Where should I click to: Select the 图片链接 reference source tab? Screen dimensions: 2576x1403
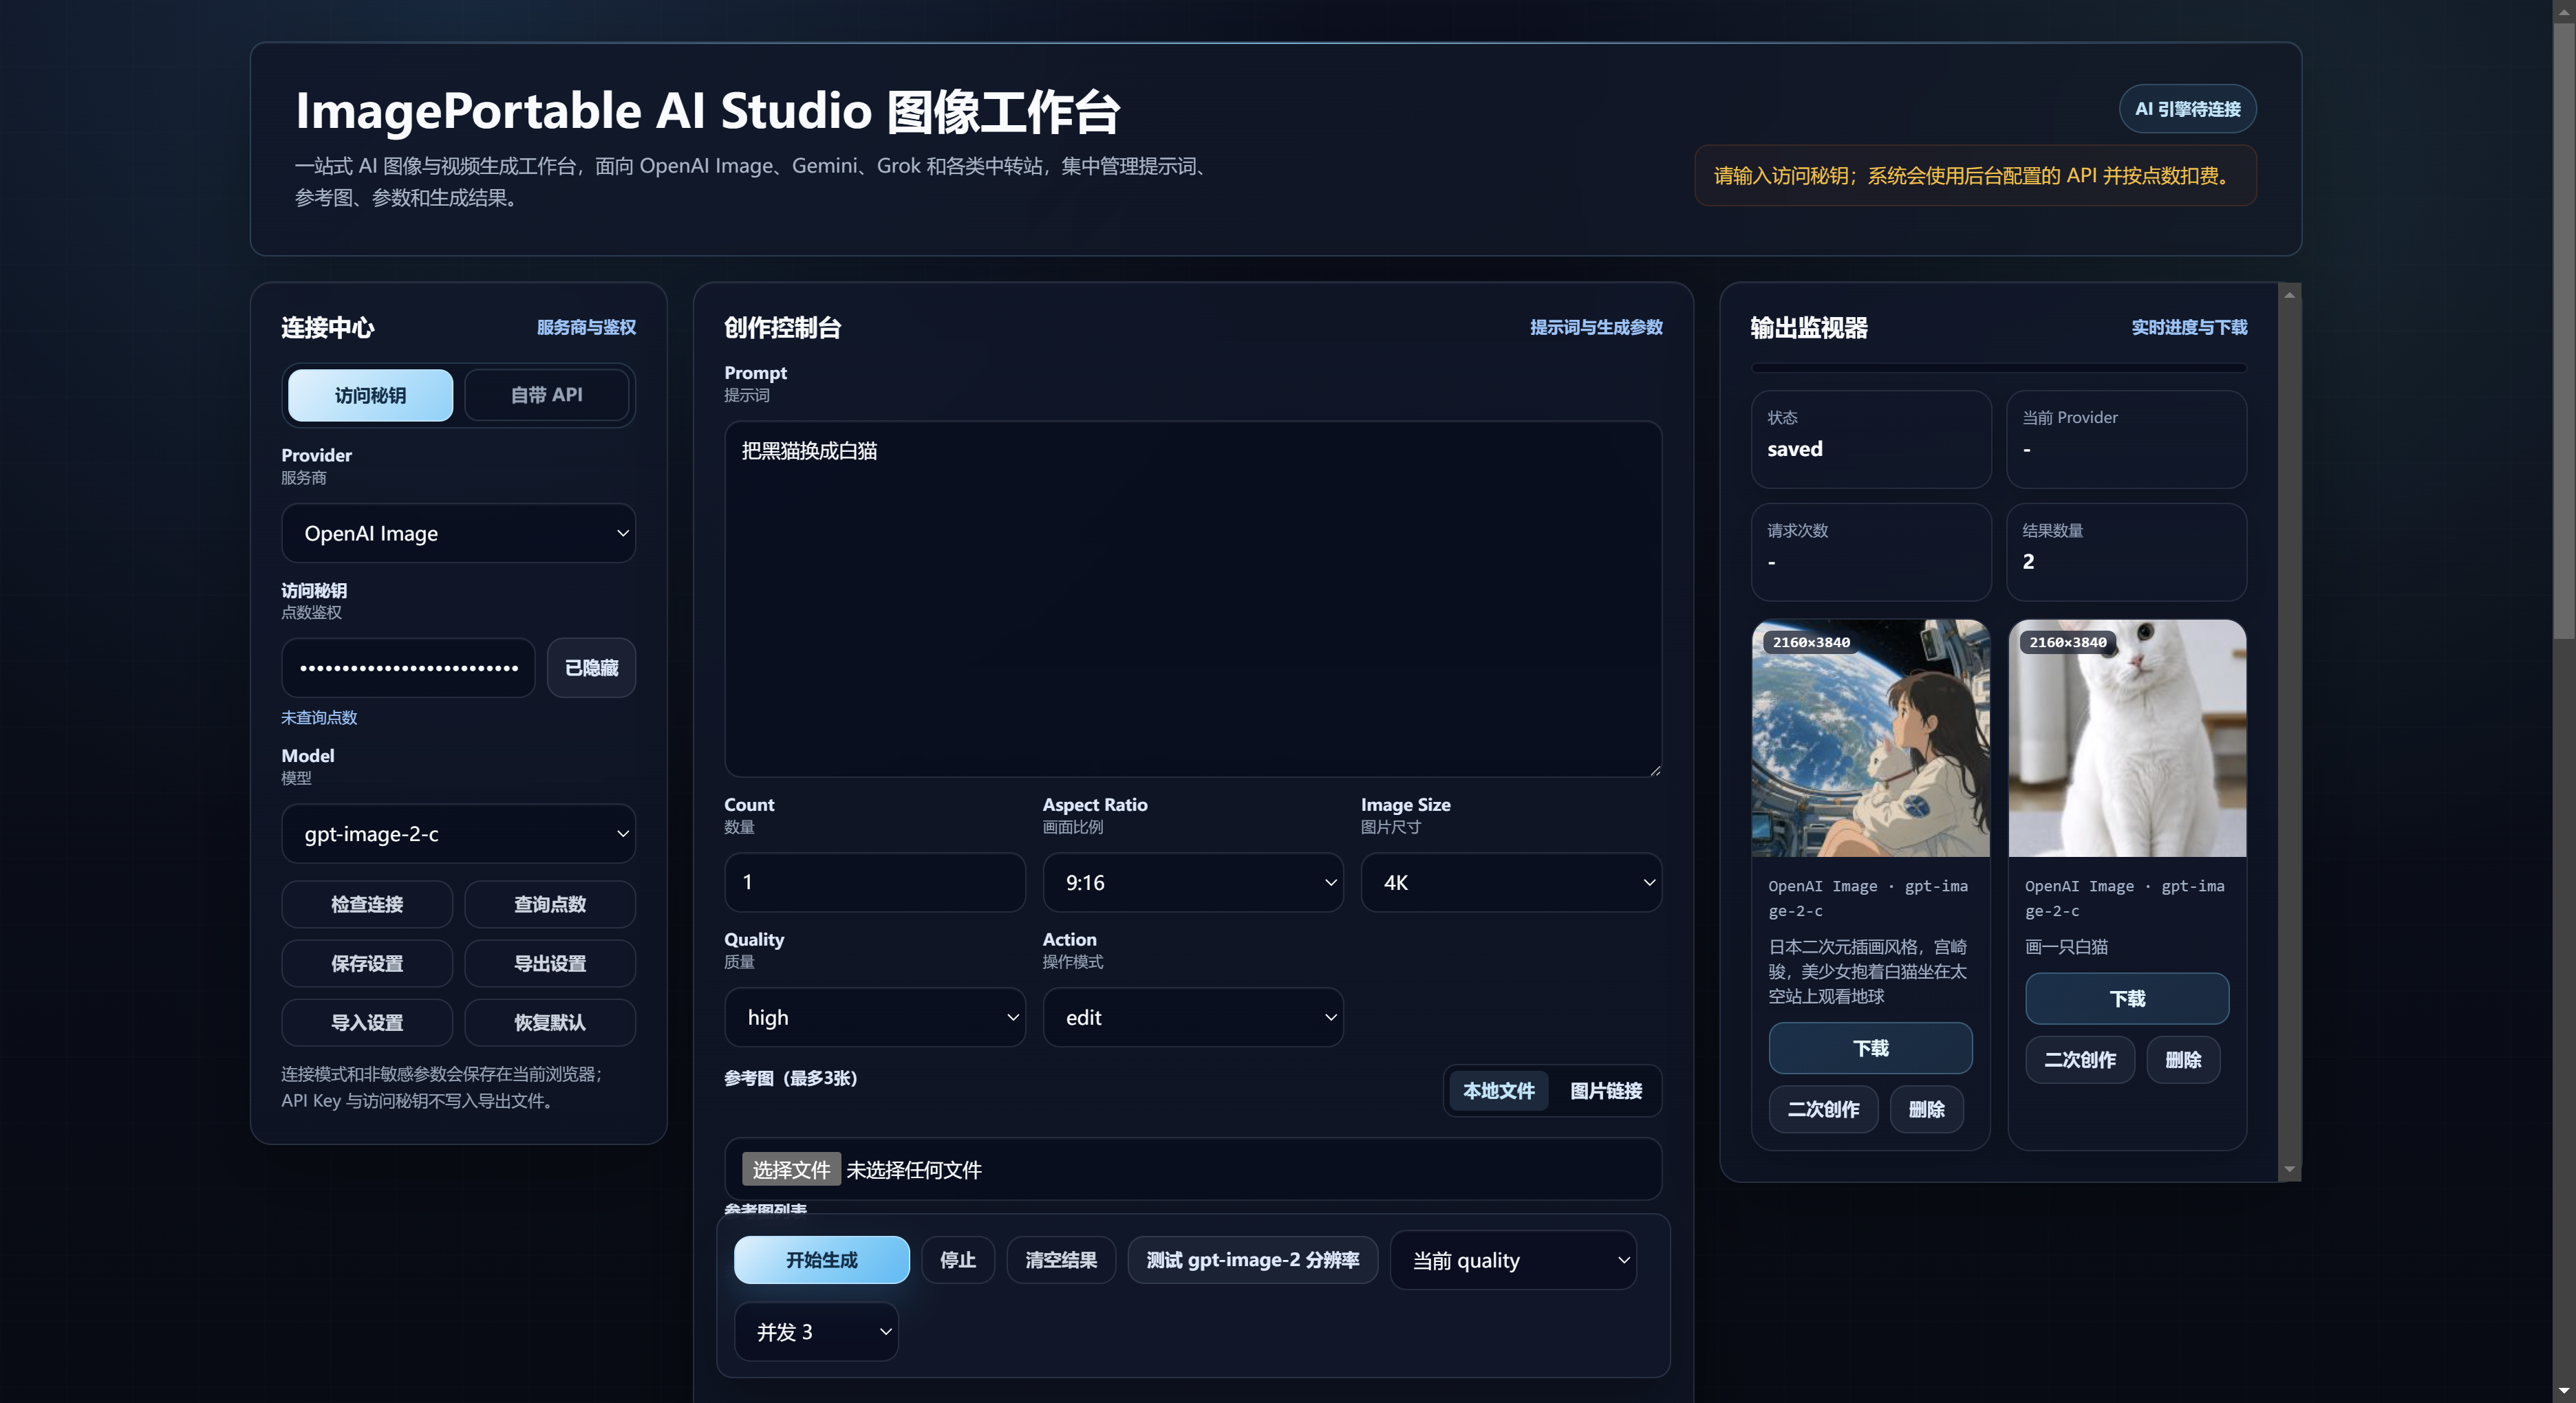coord(1606,1090)
